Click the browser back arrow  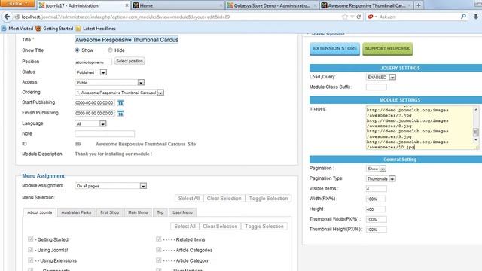coord(7,17)
